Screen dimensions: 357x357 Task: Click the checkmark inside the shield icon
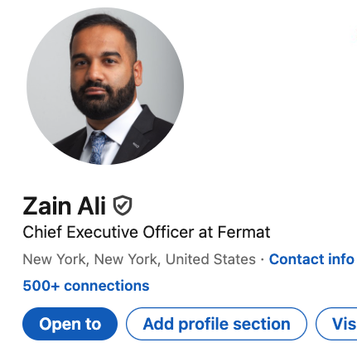pos(123,205)
